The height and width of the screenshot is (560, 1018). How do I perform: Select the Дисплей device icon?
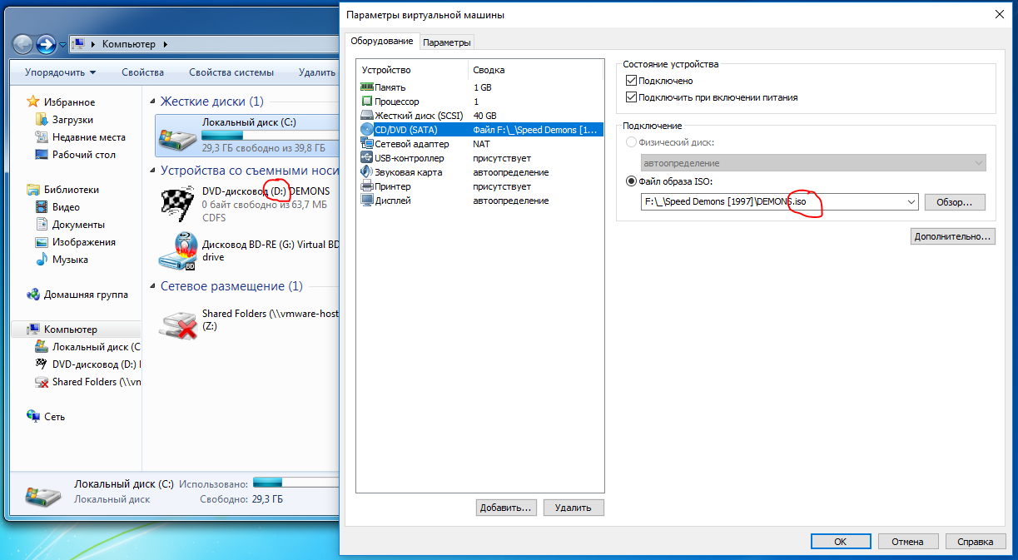(367, 200)
